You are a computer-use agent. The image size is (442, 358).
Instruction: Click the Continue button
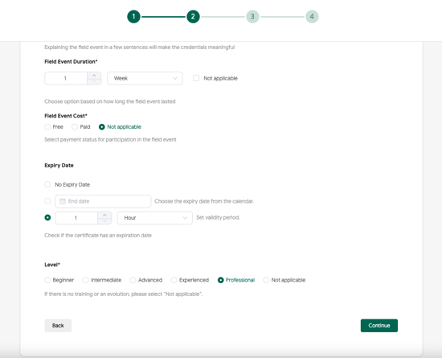tap(379, 326)
